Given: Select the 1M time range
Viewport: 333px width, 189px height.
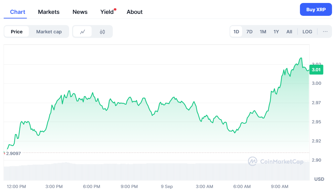Looking at the screenshot, I should 263,32.
